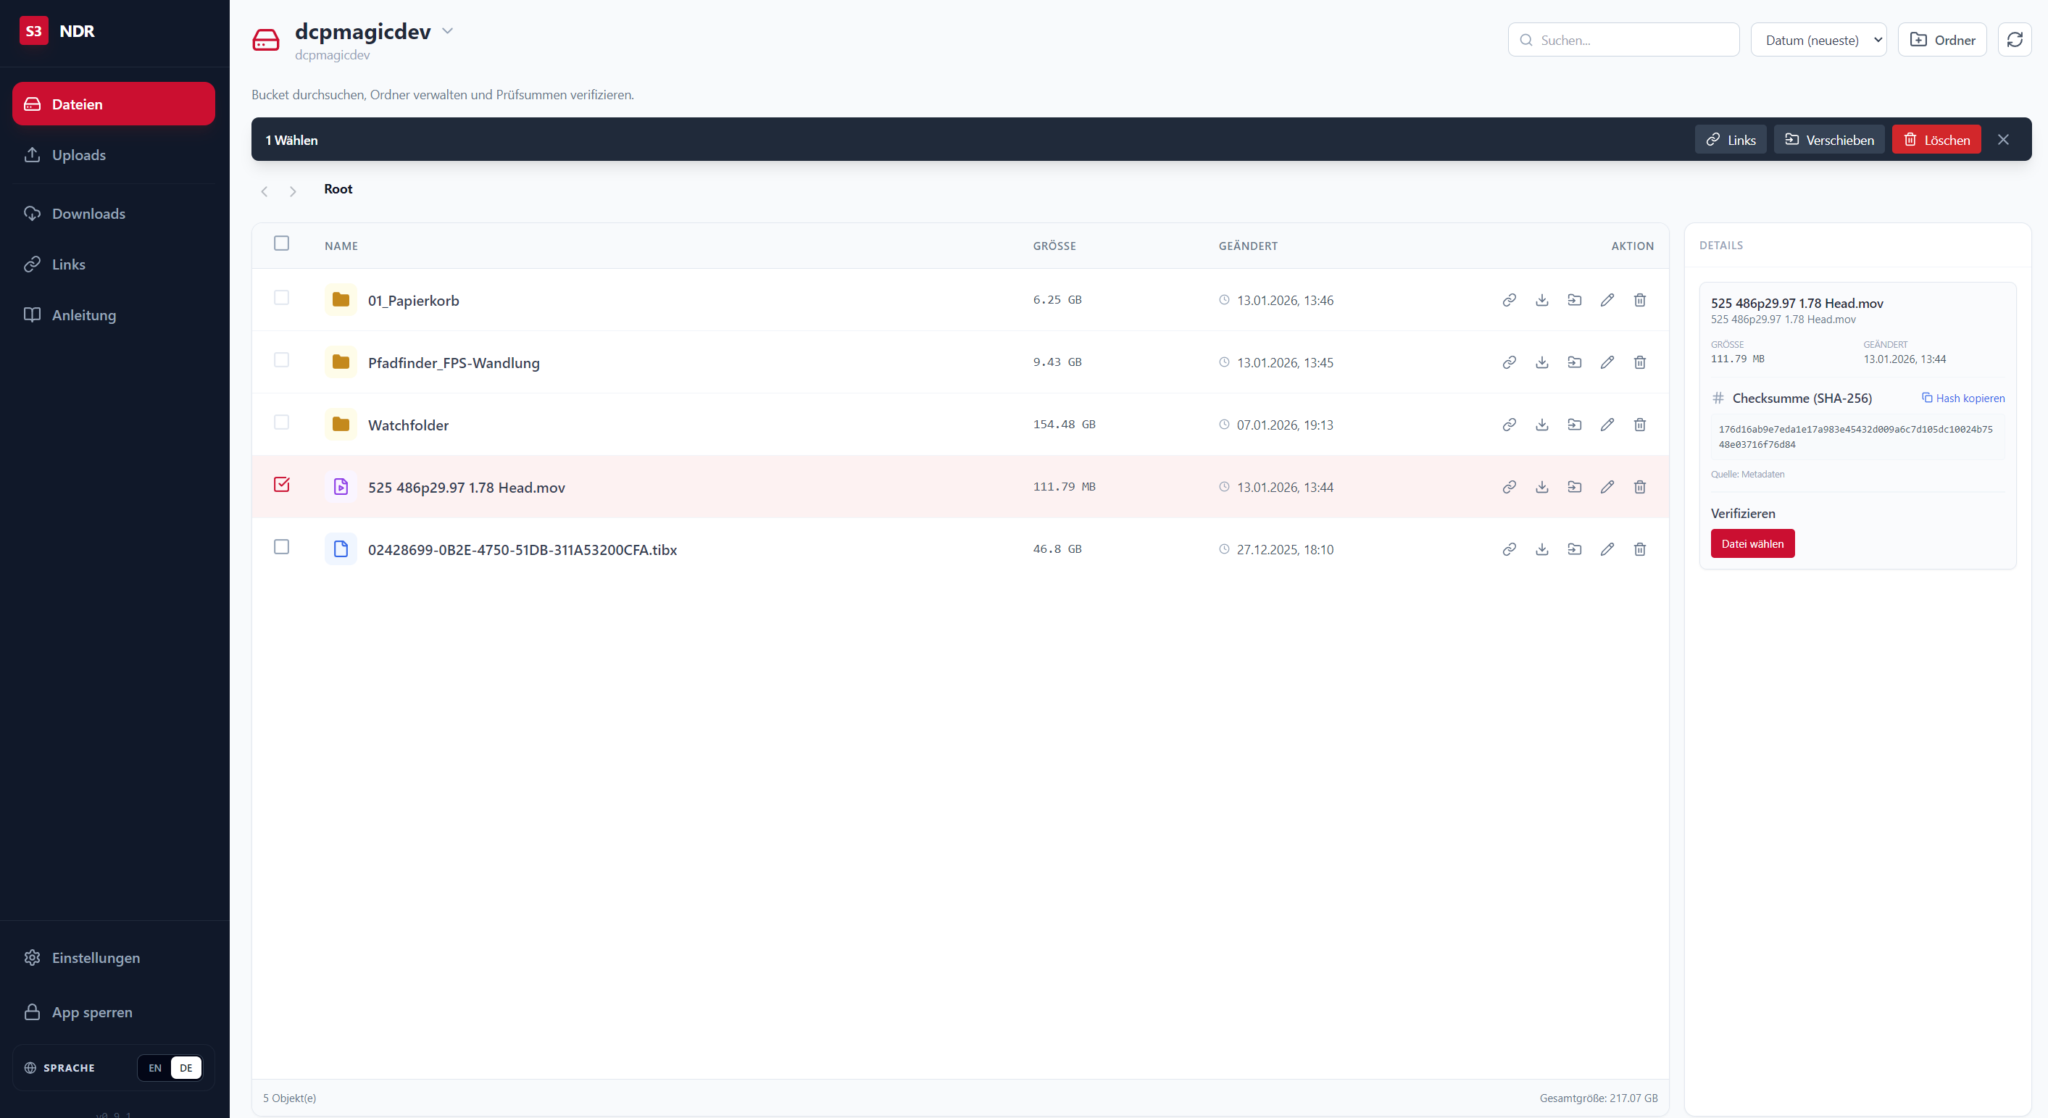This screenshot has width=2048, height=1118.
Task: Copy the SHA-256 hash via Hash kopieren
Action: pyautogui.click(x=1963, y=398)
